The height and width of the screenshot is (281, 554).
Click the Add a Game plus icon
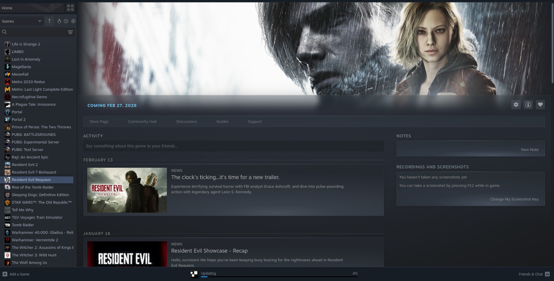tap(5, 274)
